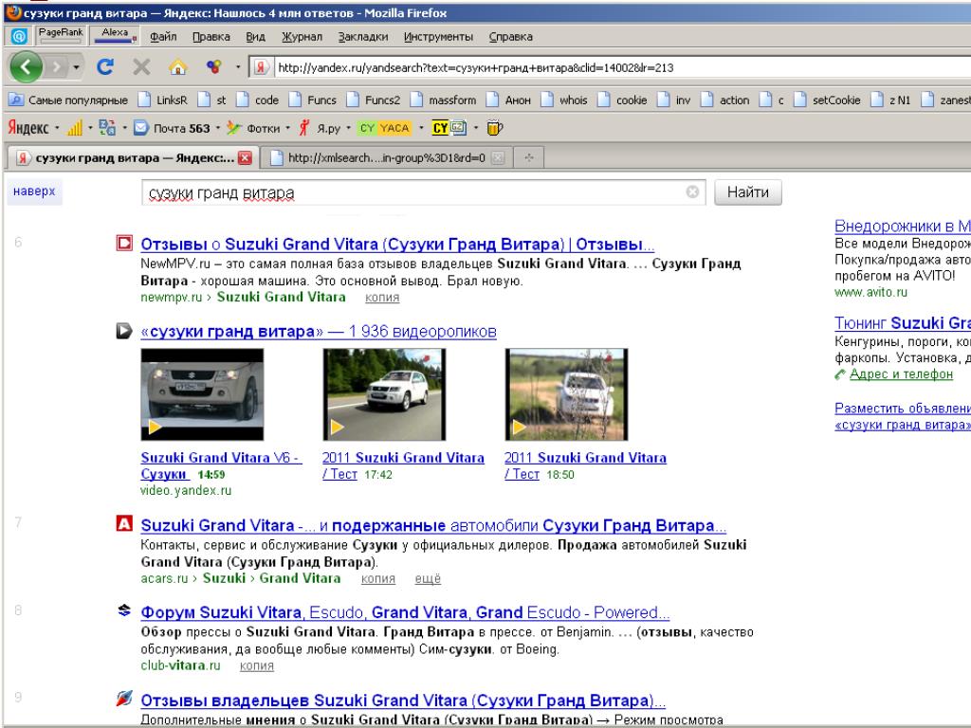
Task: Open a new tab with the plus button
Action: click(529, 158)
